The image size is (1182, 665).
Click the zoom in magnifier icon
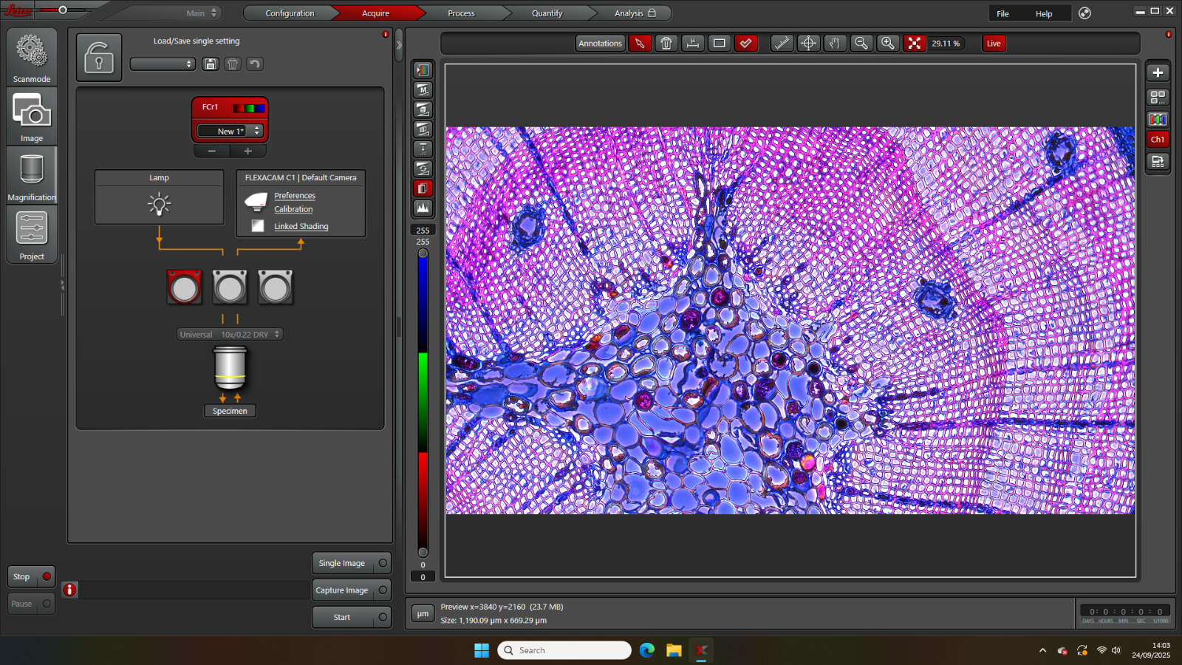pyautogui.click(x=887, y=44)
